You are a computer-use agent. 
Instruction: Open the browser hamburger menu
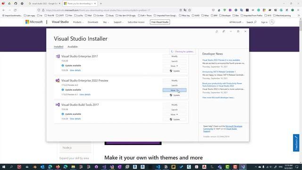click(298, 10)
